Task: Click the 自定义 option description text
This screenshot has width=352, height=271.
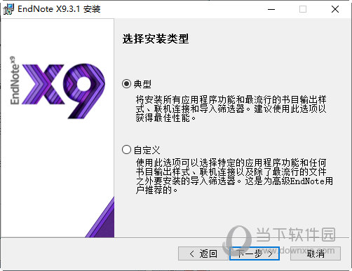Action: 234,176
